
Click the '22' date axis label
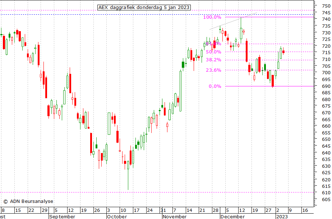(31, 210)
